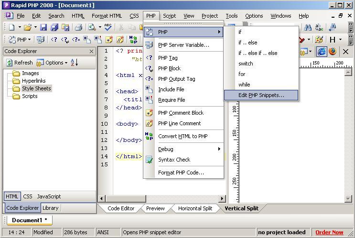Screen dimensions: 355x238
Task: Preview in Internet Explorer browser icon
Action: pyautogui.click(x=322, y=52)
